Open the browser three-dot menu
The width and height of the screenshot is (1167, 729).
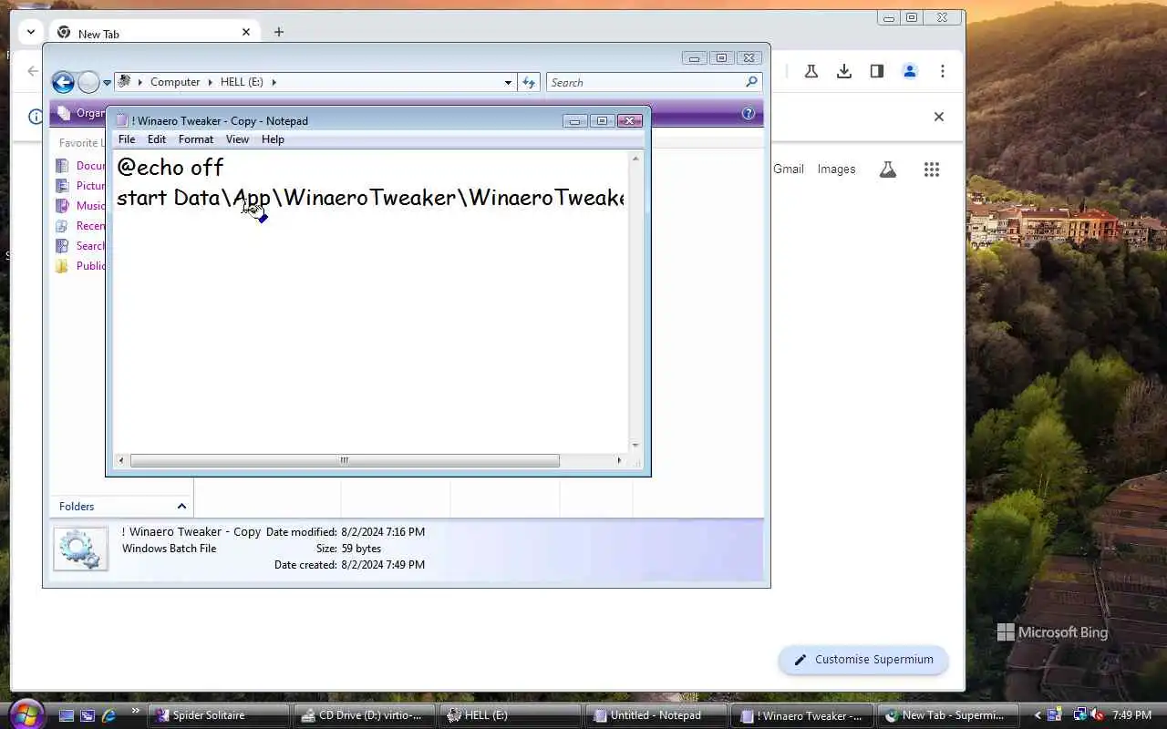(x=943, y=71)
